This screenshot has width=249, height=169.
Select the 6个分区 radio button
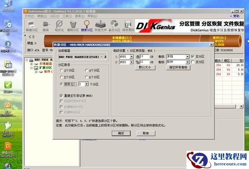(x=86, y=77)
